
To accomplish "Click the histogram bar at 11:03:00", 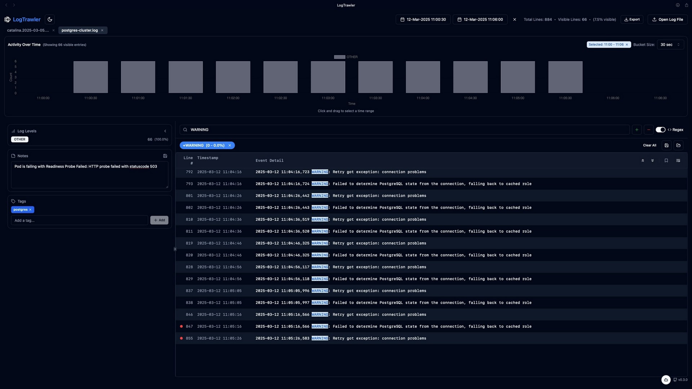I will tap(328, 77).
